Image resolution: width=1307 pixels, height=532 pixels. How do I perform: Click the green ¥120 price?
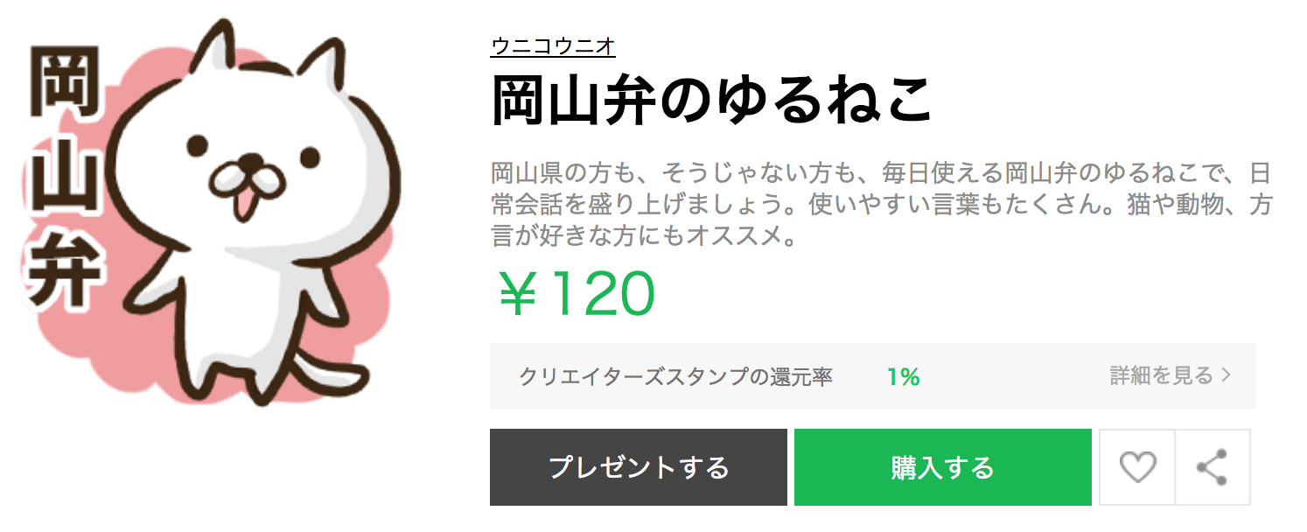point(576,294)
